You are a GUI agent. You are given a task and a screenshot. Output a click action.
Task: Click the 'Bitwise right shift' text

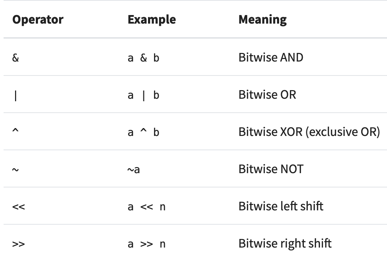click(x=285, y=244)
